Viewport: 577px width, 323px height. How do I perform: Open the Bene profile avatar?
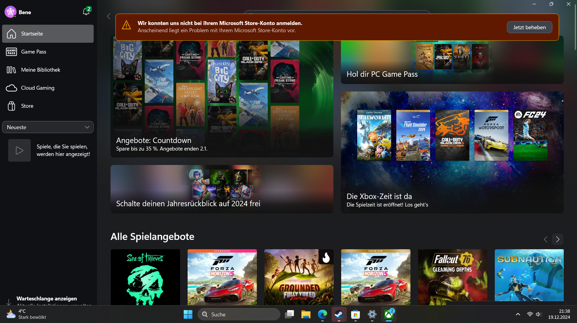[x=10, y=12]
